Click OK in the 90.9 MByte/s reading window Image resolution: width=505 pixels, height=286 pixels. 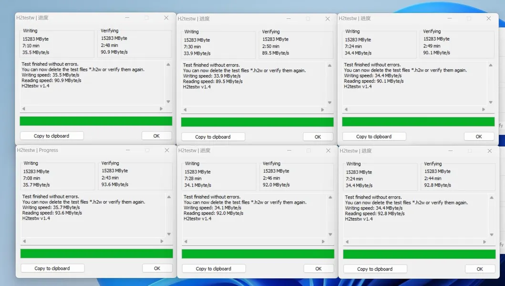[156, 136]
